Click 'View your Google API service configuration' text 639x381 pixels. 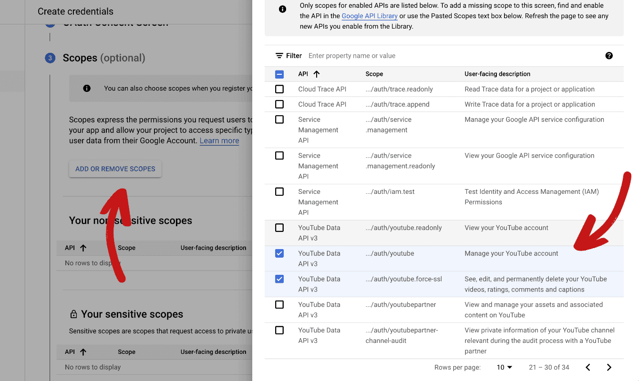tap(529, 156)
